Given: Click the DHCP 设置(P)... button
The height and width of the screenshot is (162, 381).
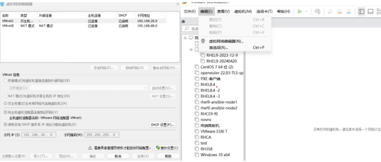Looking at the screenshot, I should (163, 125).
